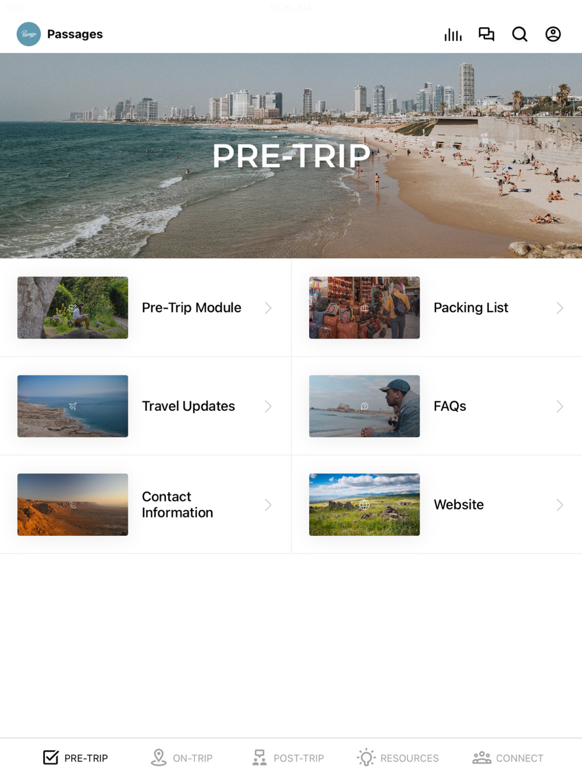Screen dimensions: 582x776
Task: Expand Pre-Trip Module chevron arrow
Action: 268,308
